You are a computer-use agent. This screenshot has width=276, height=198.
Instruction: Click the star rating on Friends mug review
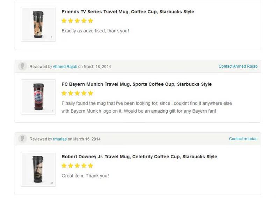coord(77,21)
